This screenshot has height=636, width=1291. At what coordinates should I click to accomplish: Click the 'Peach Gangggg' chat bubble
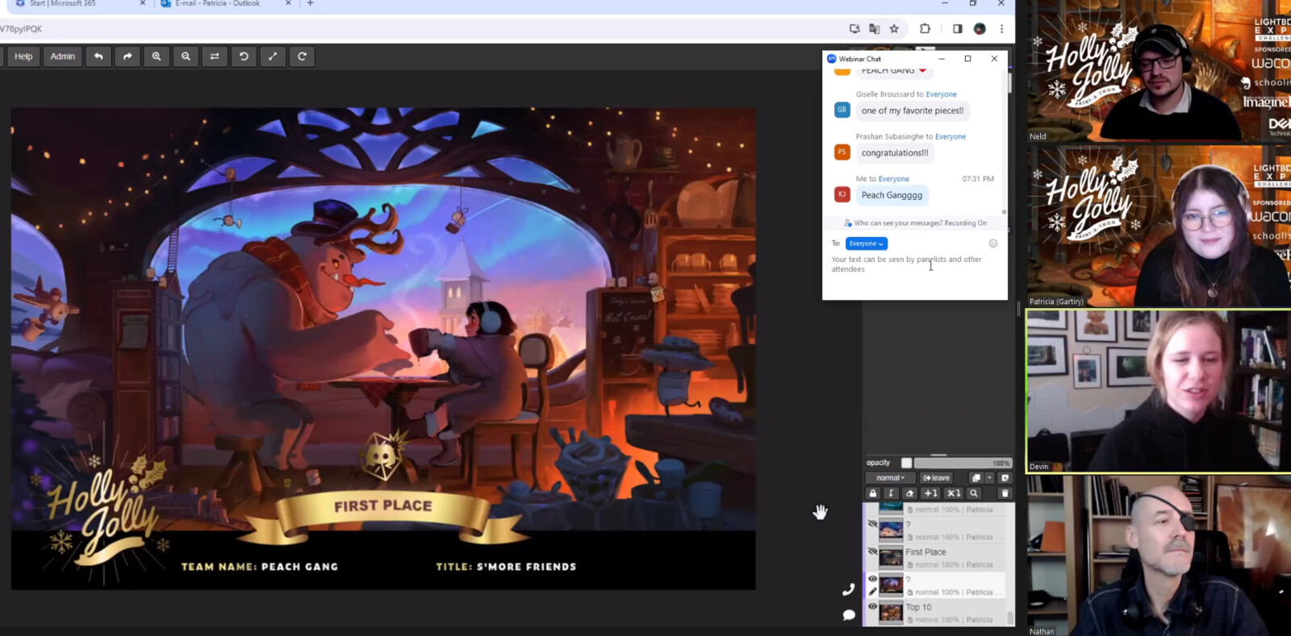(892, 195)
